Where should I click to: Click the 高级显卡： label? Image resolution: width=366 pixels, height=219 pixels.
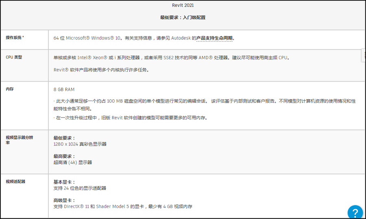pyautogui.click(x=64, y=200)
